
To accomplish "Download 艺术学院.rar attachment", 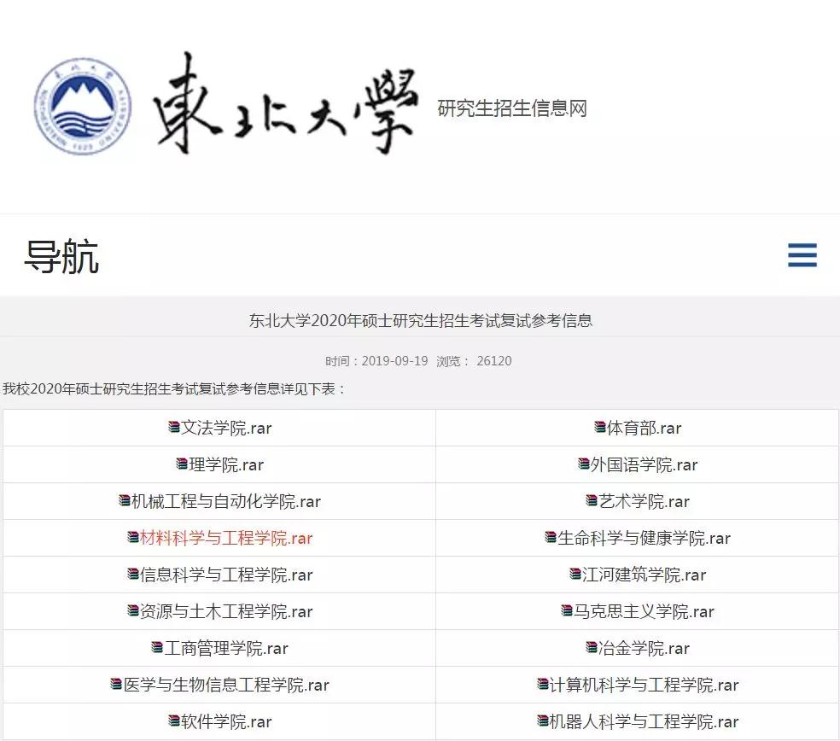I will [644, 501].
